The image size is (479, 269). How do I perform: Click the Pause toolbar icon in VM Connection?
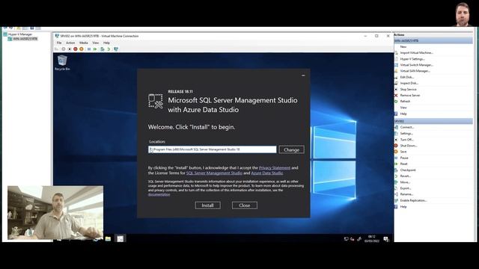coord(89,49)
